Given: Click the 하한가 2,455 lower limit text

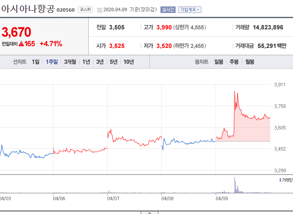Looking at the screenshot, I should pyautogui.click(x=189, y=46).
